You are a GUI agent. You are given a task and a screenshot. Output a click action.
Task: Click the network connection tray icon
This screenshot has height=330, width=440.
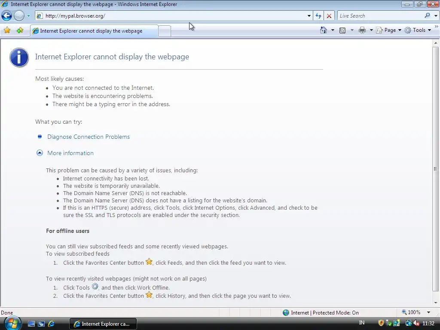coord(408,323)
